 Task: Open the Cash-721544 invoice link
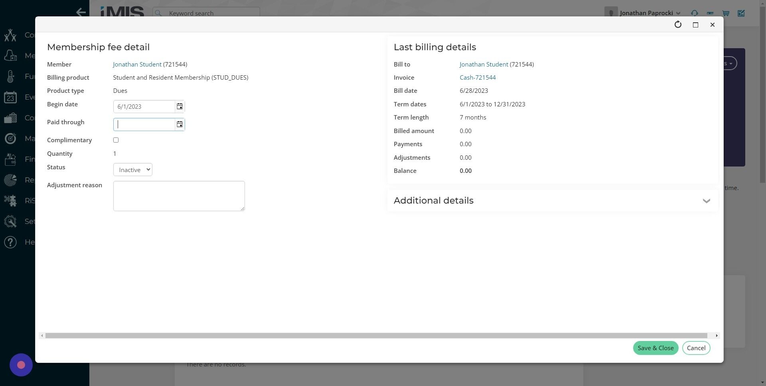pos(478,78)
